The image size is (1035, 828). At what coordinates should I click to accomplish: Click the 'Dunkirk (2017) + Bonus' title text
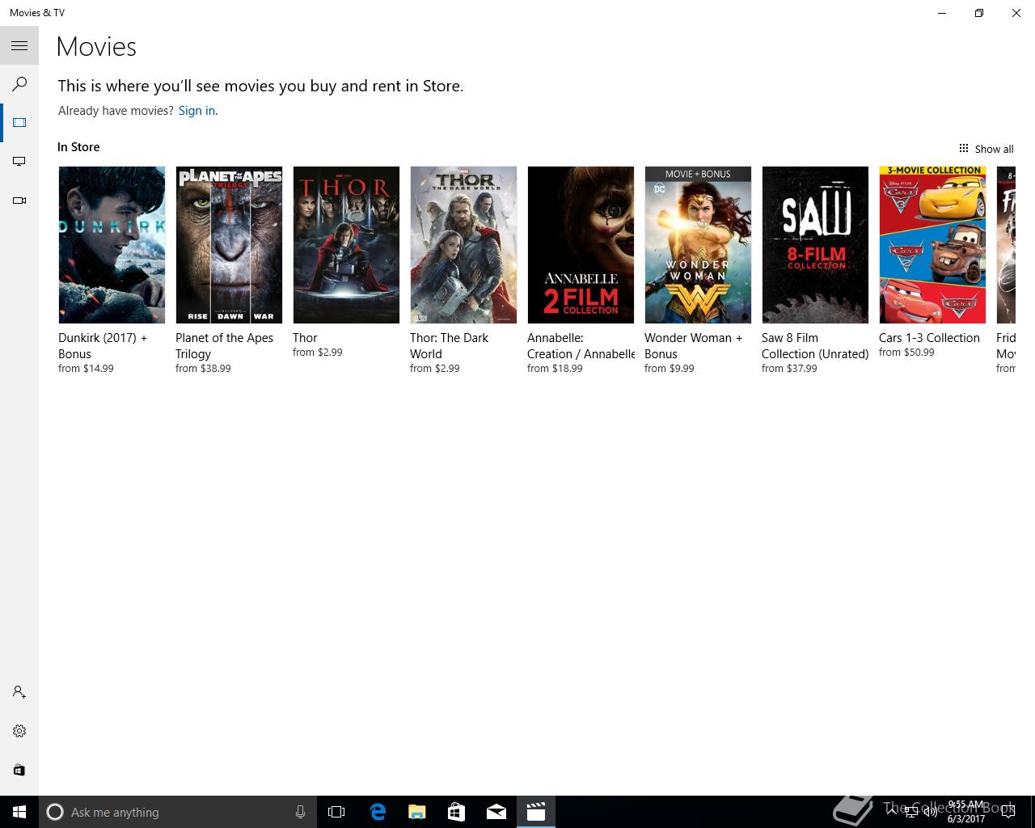(x=103, y=346)
